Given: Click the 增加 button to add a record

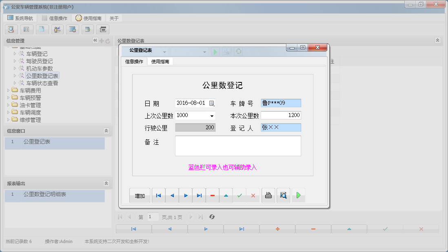Looking at the screenshot, I should [x=140, y=195].
